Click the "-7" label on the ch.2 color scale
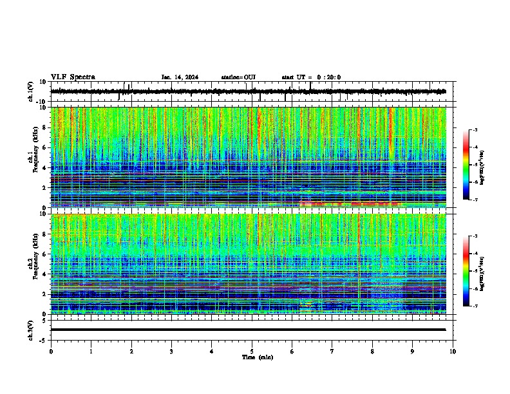The width and height of the screenshot is (510, 394). click(475, 306)
